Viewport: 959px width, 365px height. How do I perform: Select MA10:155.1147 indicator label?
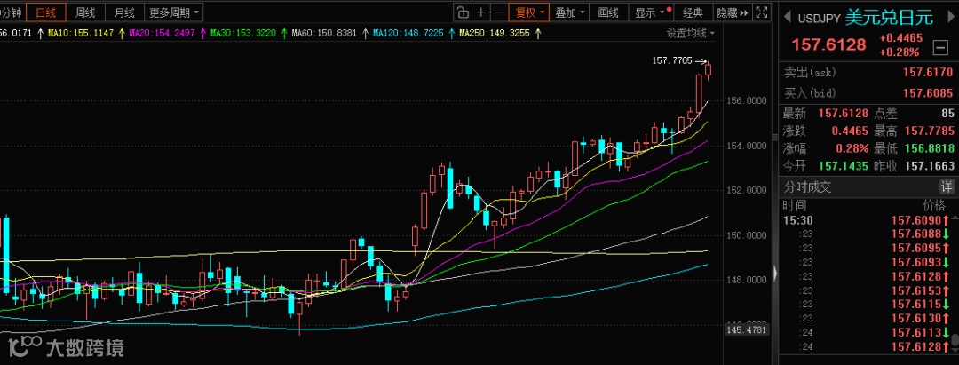coord(81,33)
